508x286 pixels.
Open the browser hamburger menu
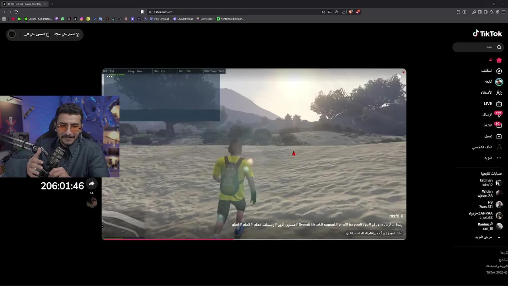tap(504, 12)
